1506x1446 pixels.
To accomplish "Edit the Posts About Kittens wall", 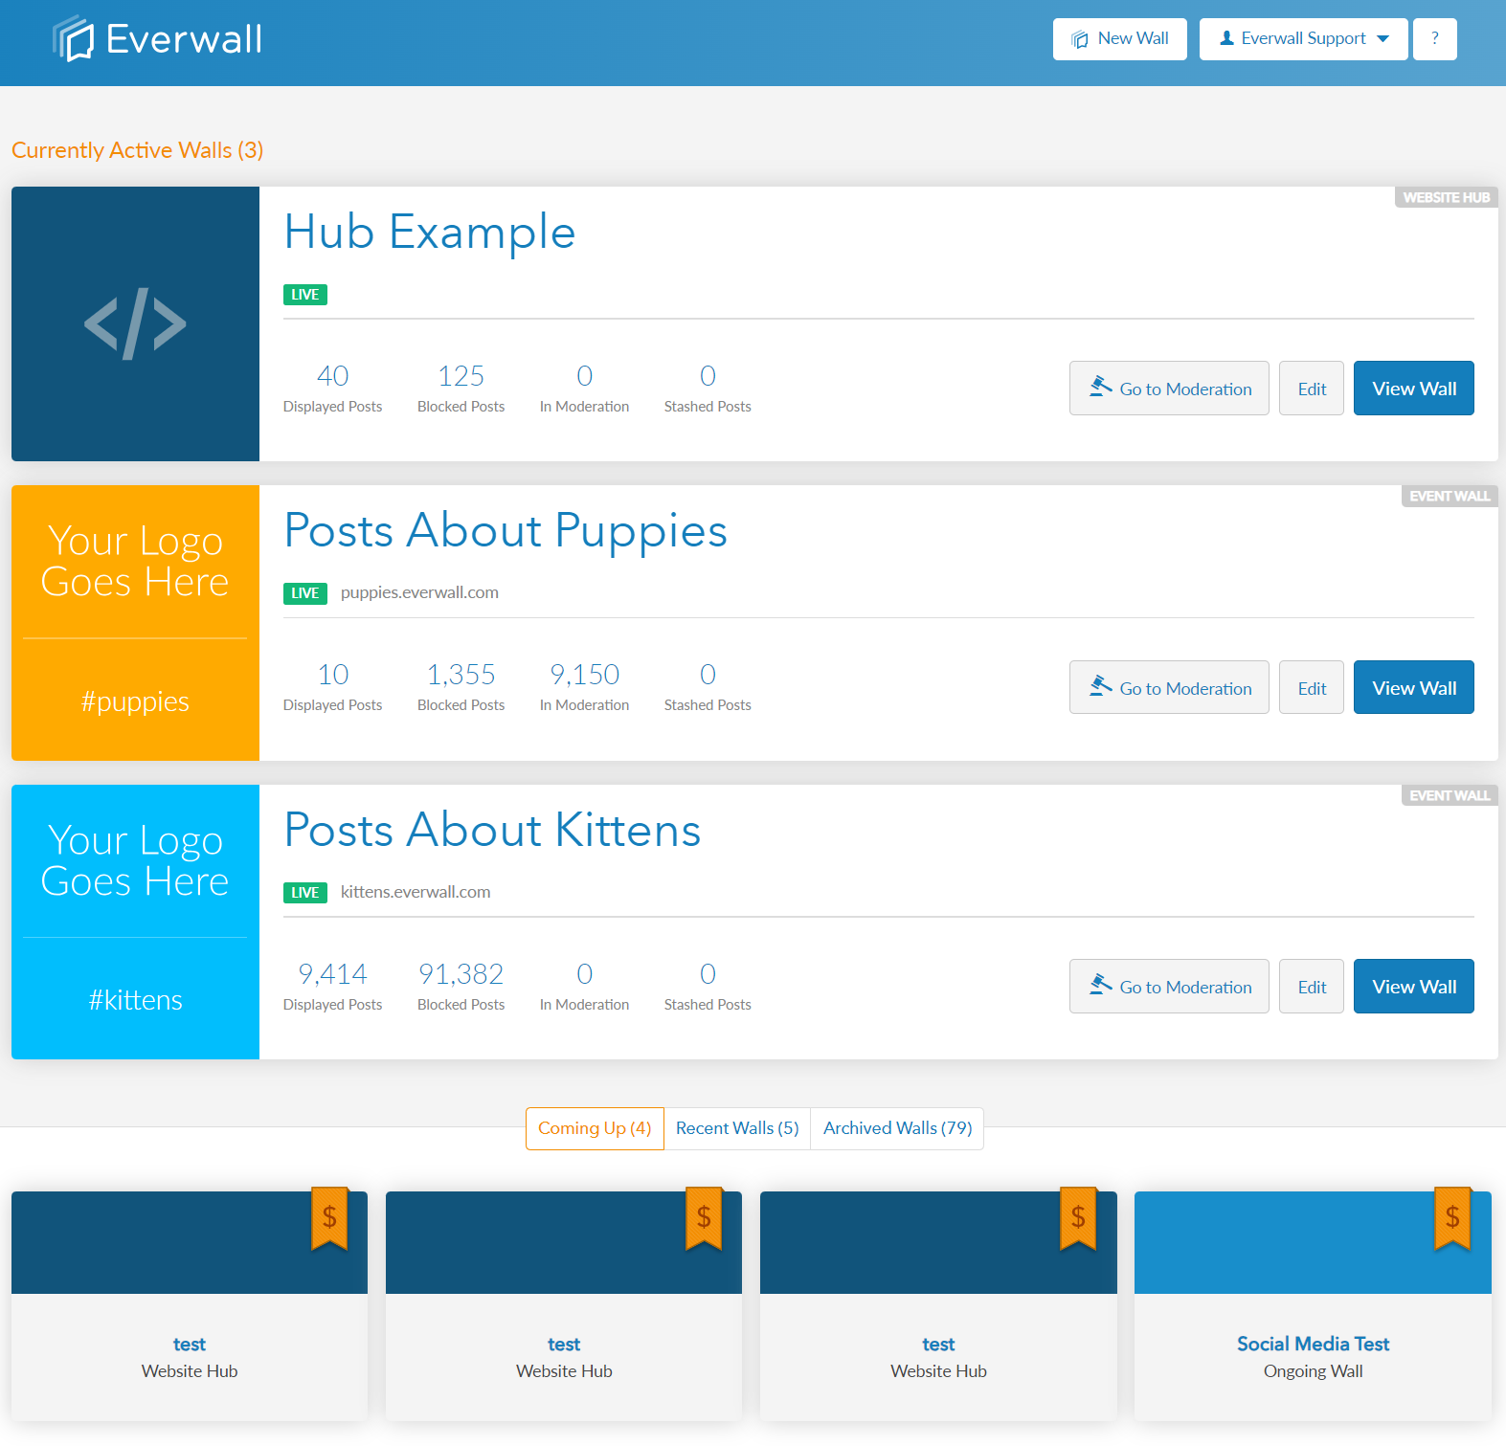I will pyautogui.click(x=1312, y=986).
